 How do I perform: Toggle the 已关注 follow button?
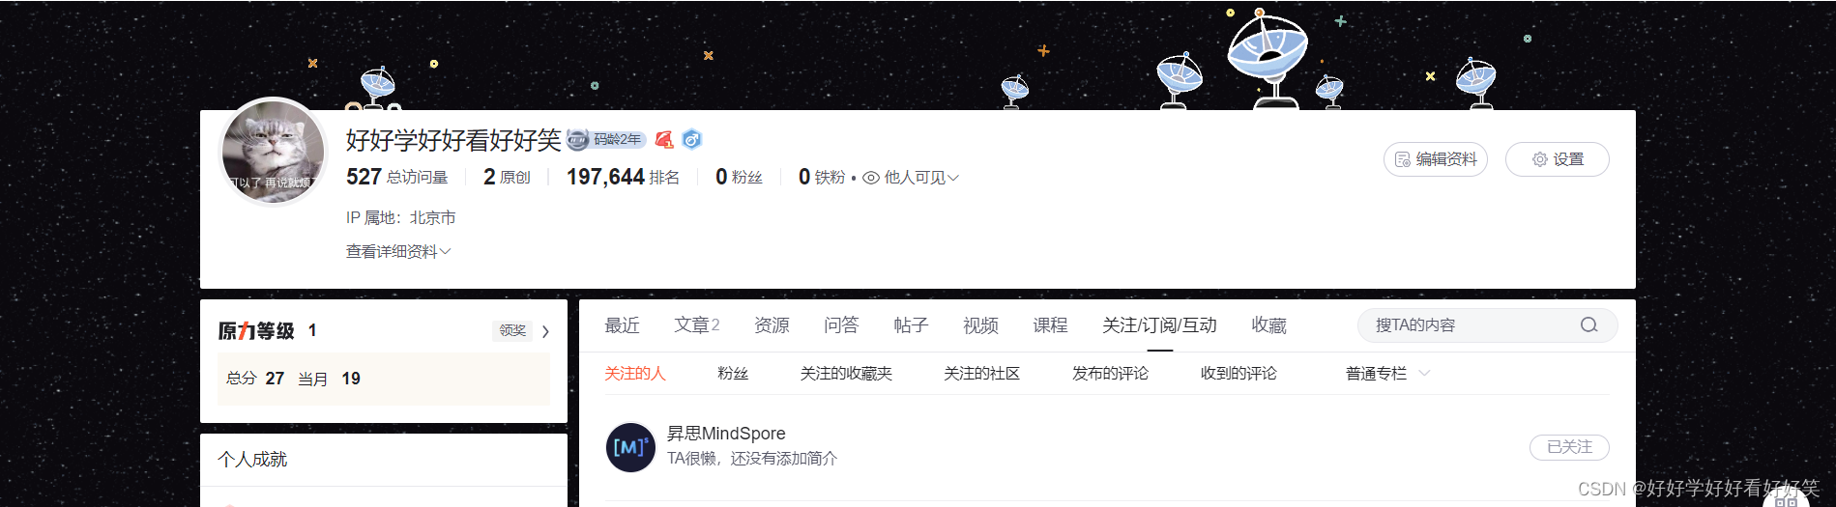click(x=1569, y=447)
